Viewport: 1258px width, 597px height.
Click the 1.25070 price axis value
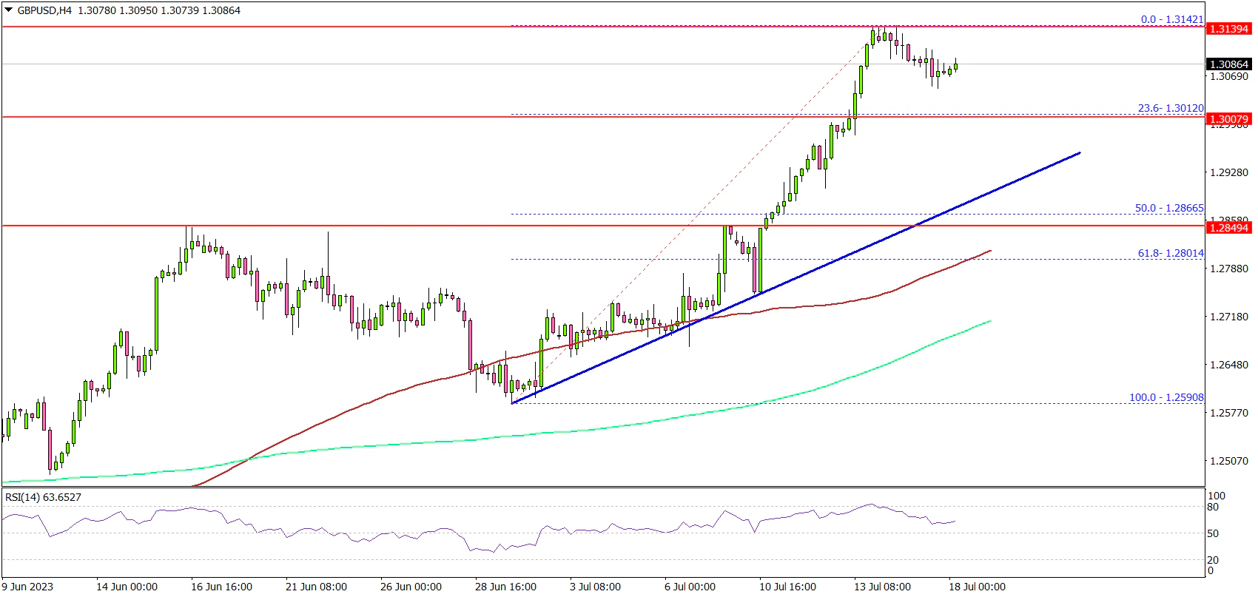(1228, 461)
